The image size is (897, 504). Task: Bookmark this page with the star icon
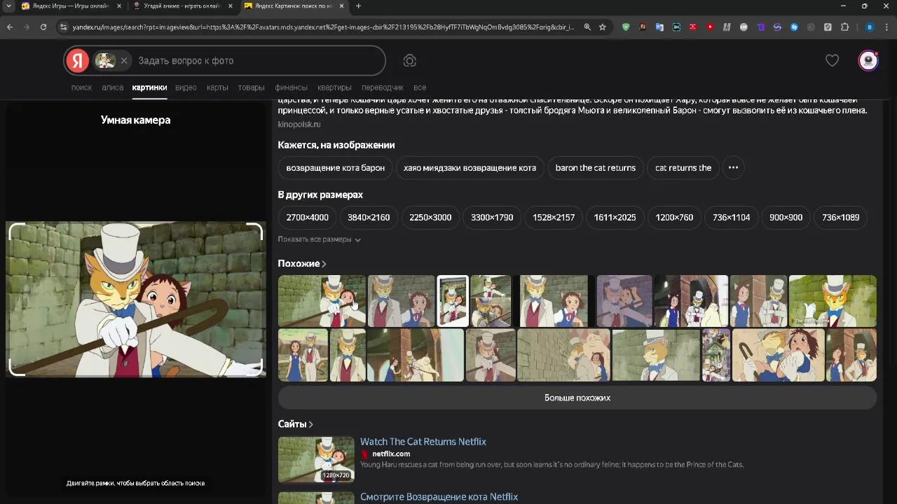coord(602,27)
